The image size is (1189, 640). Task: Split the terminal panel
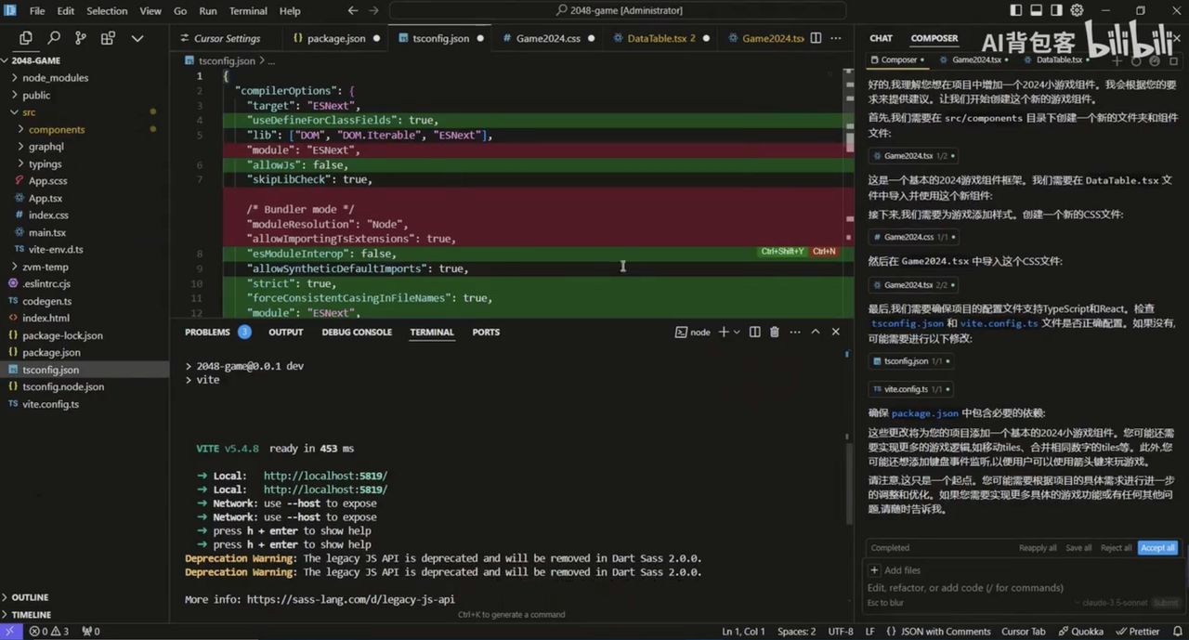pyautogui.click(x=754, y=332)
